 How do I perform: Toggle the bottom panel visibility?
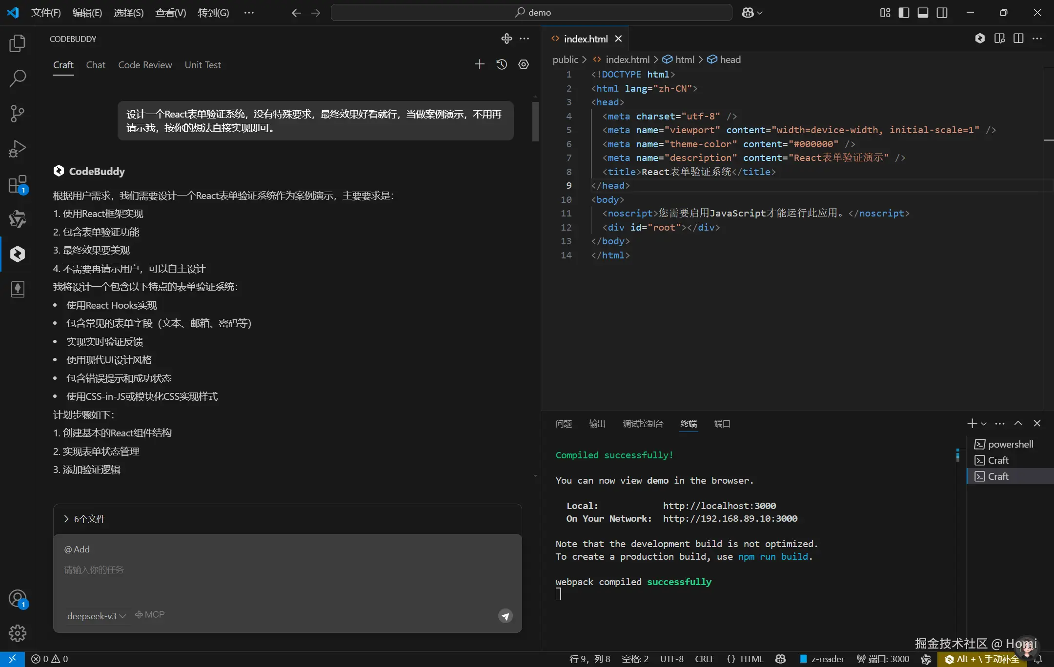[x=923, y=12]
